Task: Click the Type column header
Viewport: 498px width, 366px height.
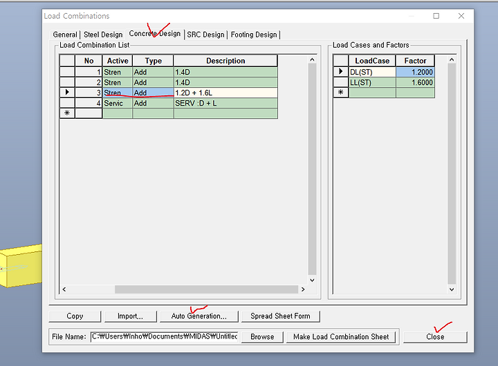Action: [x=153, y=61]
